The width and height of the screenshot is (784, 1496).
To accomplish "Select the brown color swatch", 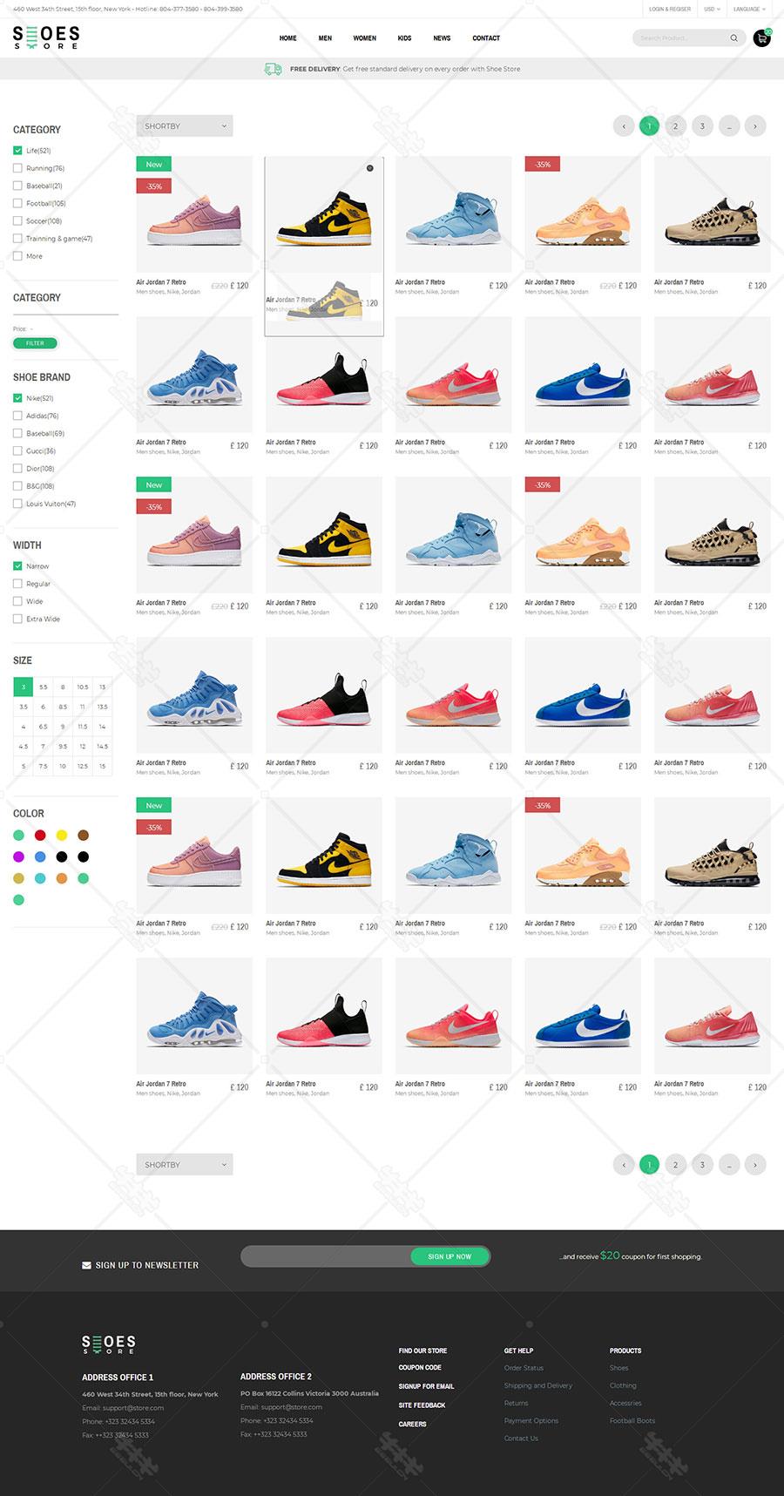I will (x=84, y=835).
